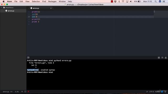Collapse the NewVideos project folder
This screenshot has width=168, height=94.
1,8
